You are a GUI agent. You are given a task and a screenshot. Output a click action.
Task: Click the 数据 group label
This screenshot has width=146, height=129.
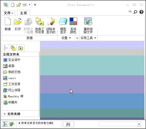pos(30,38)
